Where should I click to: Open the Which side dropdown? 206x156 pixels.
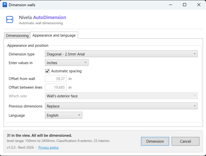121,96
